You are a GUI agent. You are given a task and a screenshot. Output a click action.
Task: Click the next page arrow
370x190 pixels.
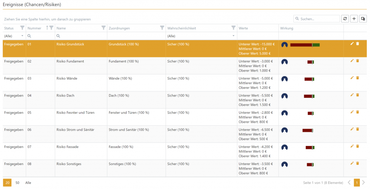point(363,182)
